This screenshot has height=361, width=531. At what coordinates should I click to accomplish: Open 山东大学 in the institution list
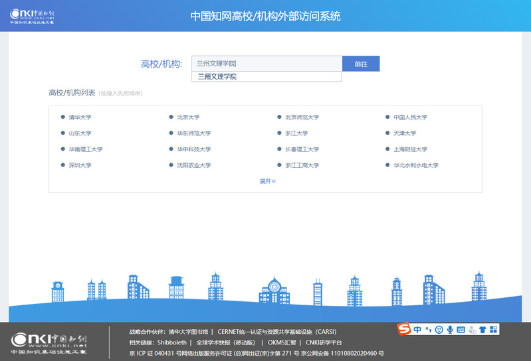click(x=80, y=133)
